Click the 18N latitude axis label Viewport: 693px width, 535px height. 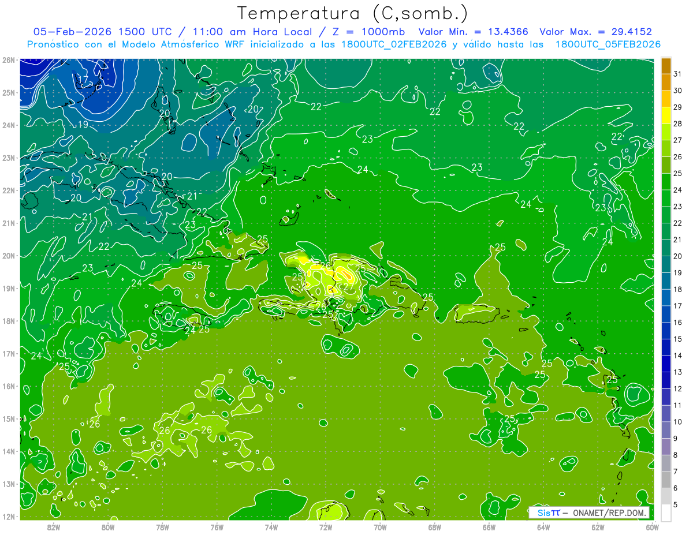9,321
